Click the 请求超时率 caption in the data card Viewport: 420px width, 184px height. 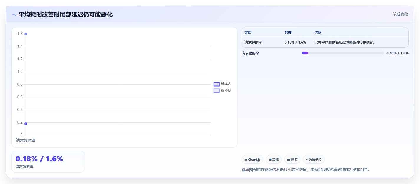coord(24,167)
